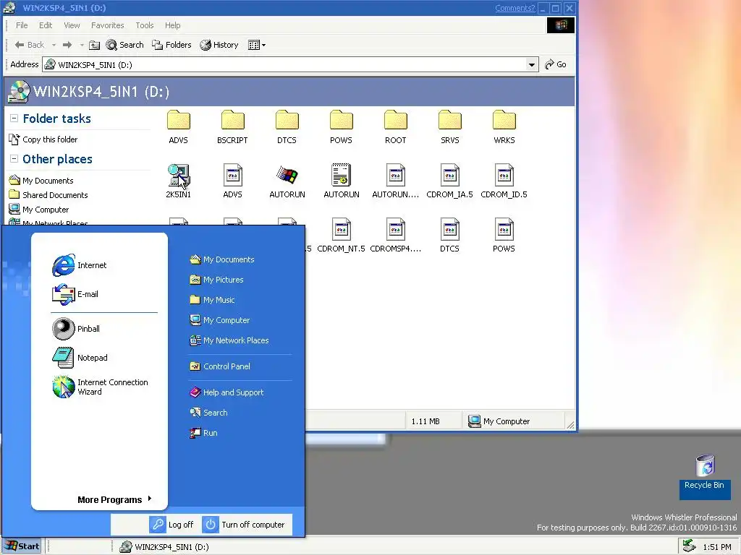Click the Start button

(22, 546)
